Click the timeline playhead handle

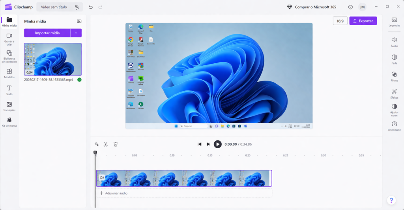pyautogui.click(x=95, y=152)
